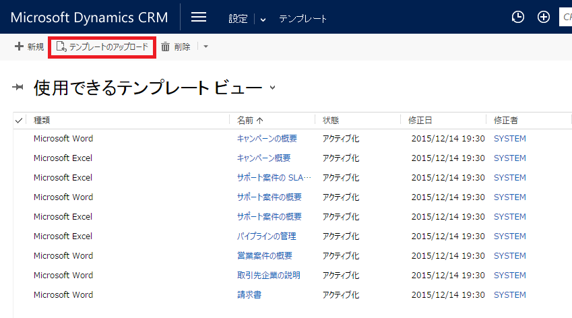
Task: Open the 取引先企業の説明 template link
Action: (269, 276)
